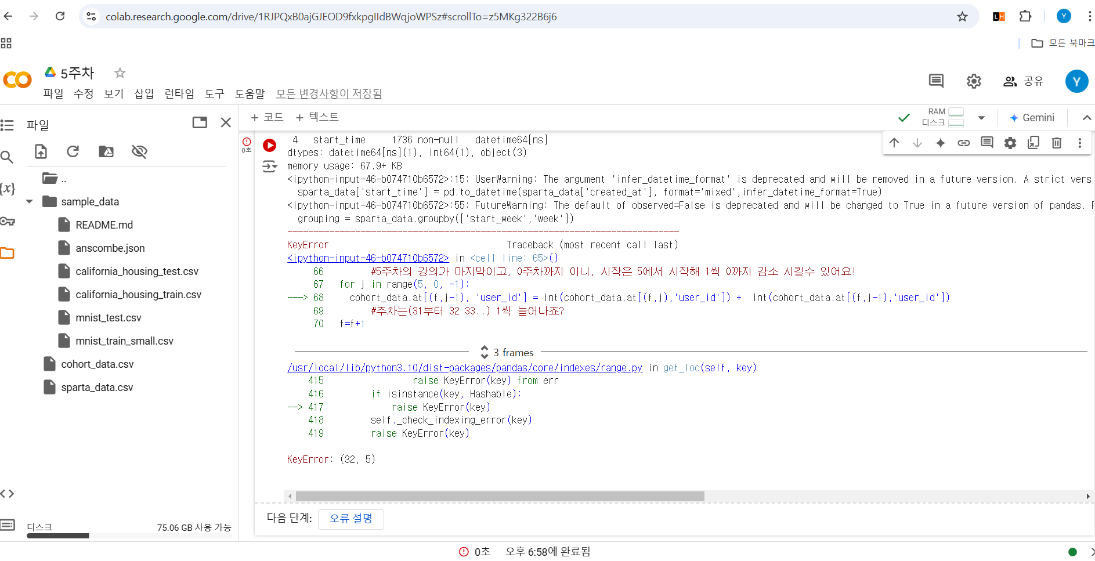Viewport: 1095px width, 561px height.
Task: Move cell down with arrow icon
Action: pyautogui.click(x=917, y=143)
